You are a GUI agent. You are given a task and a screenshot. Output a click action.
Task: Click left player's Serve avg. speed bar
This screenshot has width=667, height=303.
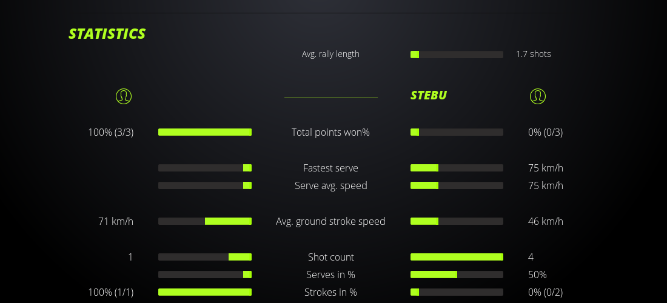pos(205,185)
